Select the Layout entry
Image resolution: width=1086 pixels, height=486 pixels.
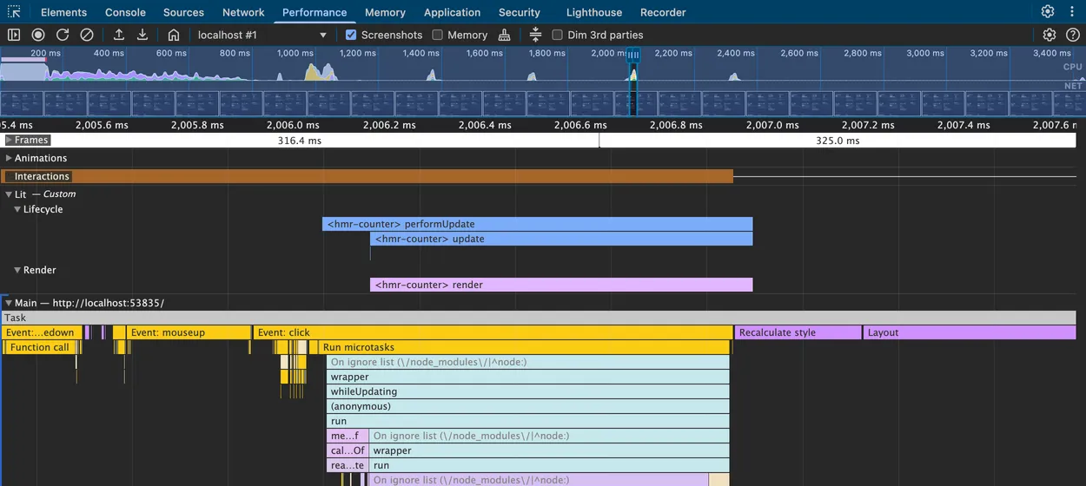970,332
